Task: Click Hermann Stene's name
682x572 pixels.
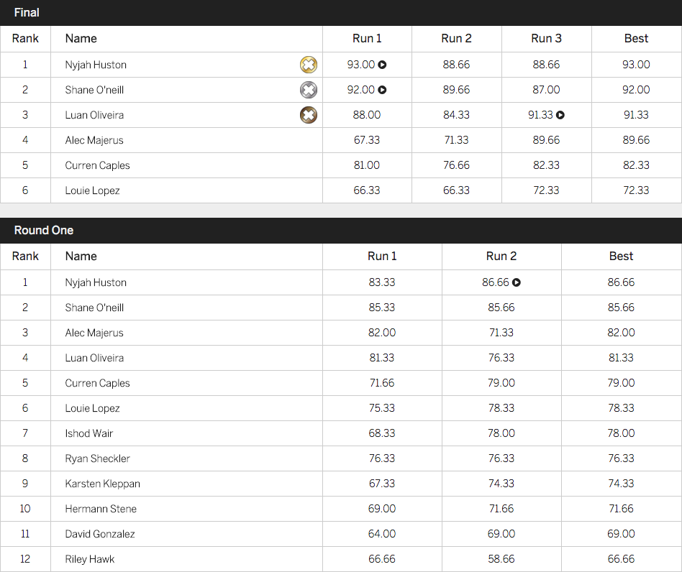Action: [101, 509]
